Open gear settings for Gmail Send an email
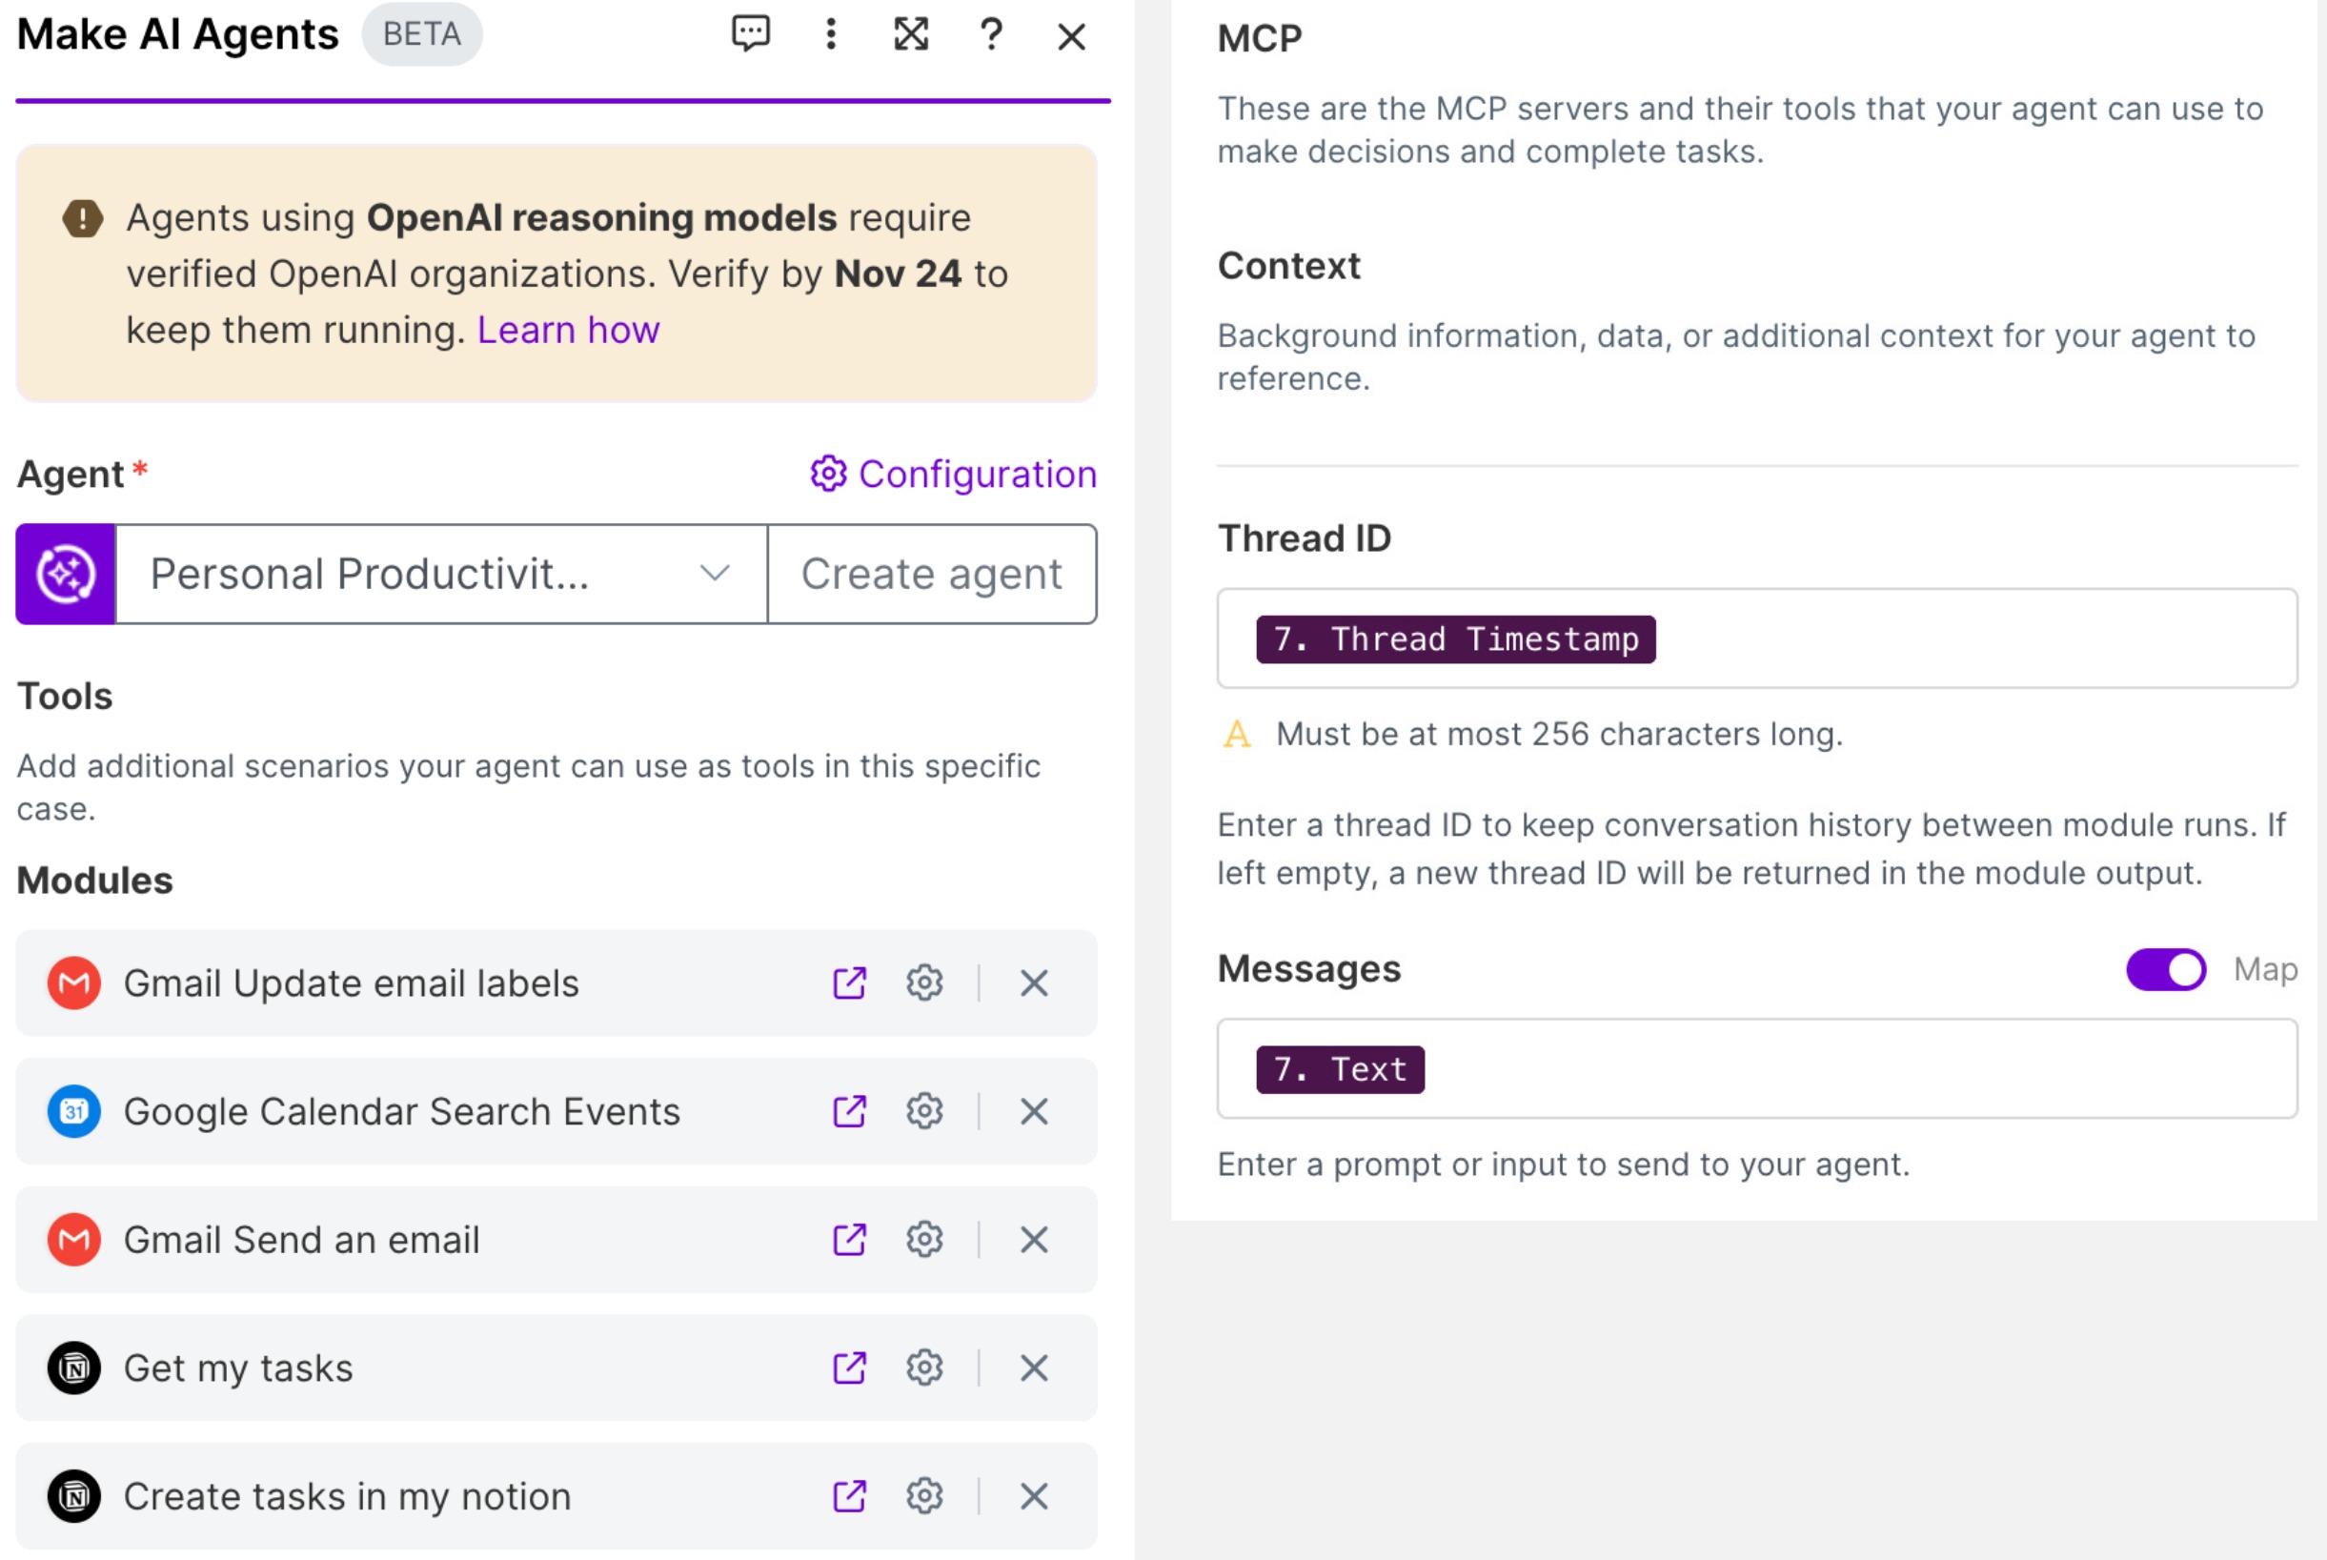 point(924,1240)
